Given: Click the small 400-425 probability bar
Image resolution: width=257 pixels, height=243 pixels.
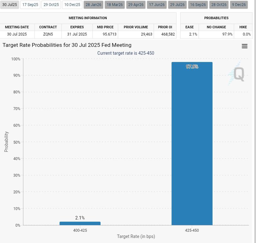Looking at the screenshot, I should pos(80,223).
